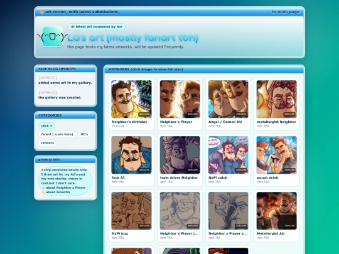The height and width of the screenshot is (254, 339).
Task: Click the 'punch drink' caption text
Action: pos(267,177)
